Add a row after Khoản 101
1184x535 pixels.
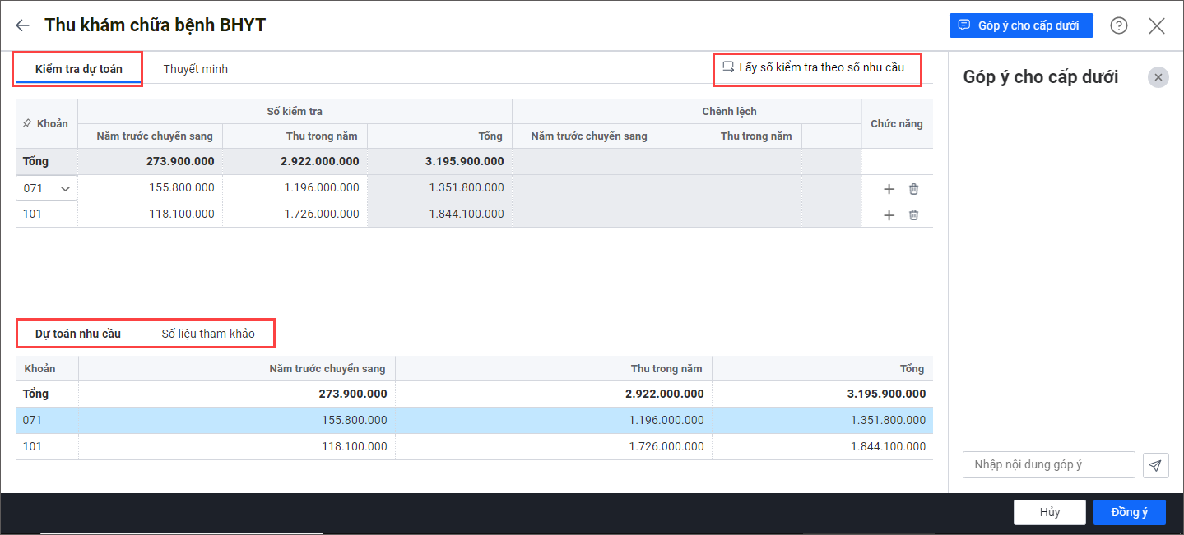(x=889, y=215)
